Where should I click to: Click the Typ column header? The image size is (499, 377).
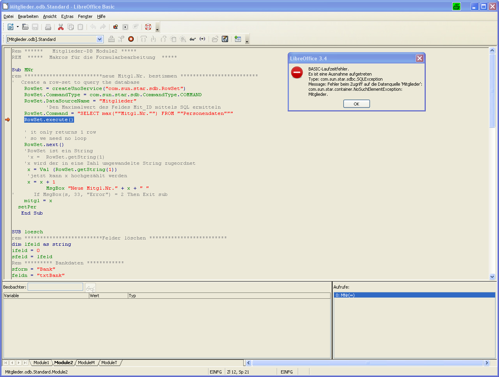(x=229, y=296)
